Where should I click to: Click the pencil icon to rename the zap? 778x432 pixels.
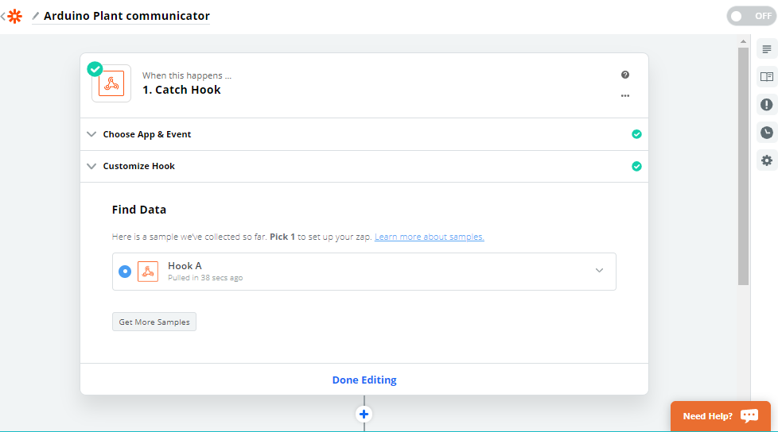(36, 16)
